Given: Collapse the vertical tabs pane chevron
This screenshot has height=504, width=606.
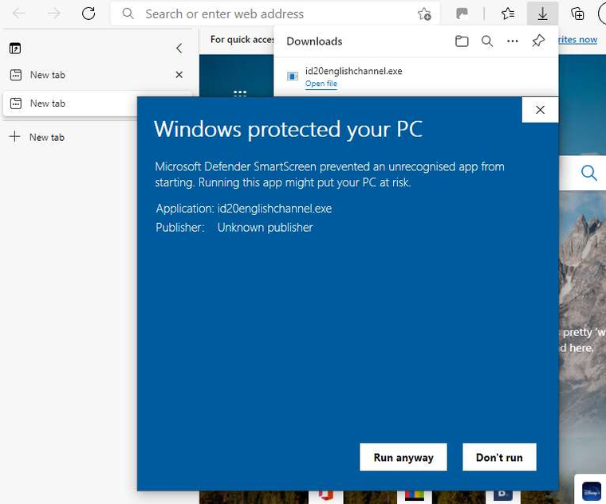Looking at the screenshot, I should (179, 49).
